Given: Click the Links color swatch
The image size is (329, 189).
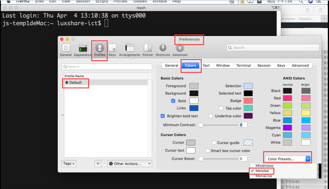Looking at the screenshot, I should click(x=194, y=108).
